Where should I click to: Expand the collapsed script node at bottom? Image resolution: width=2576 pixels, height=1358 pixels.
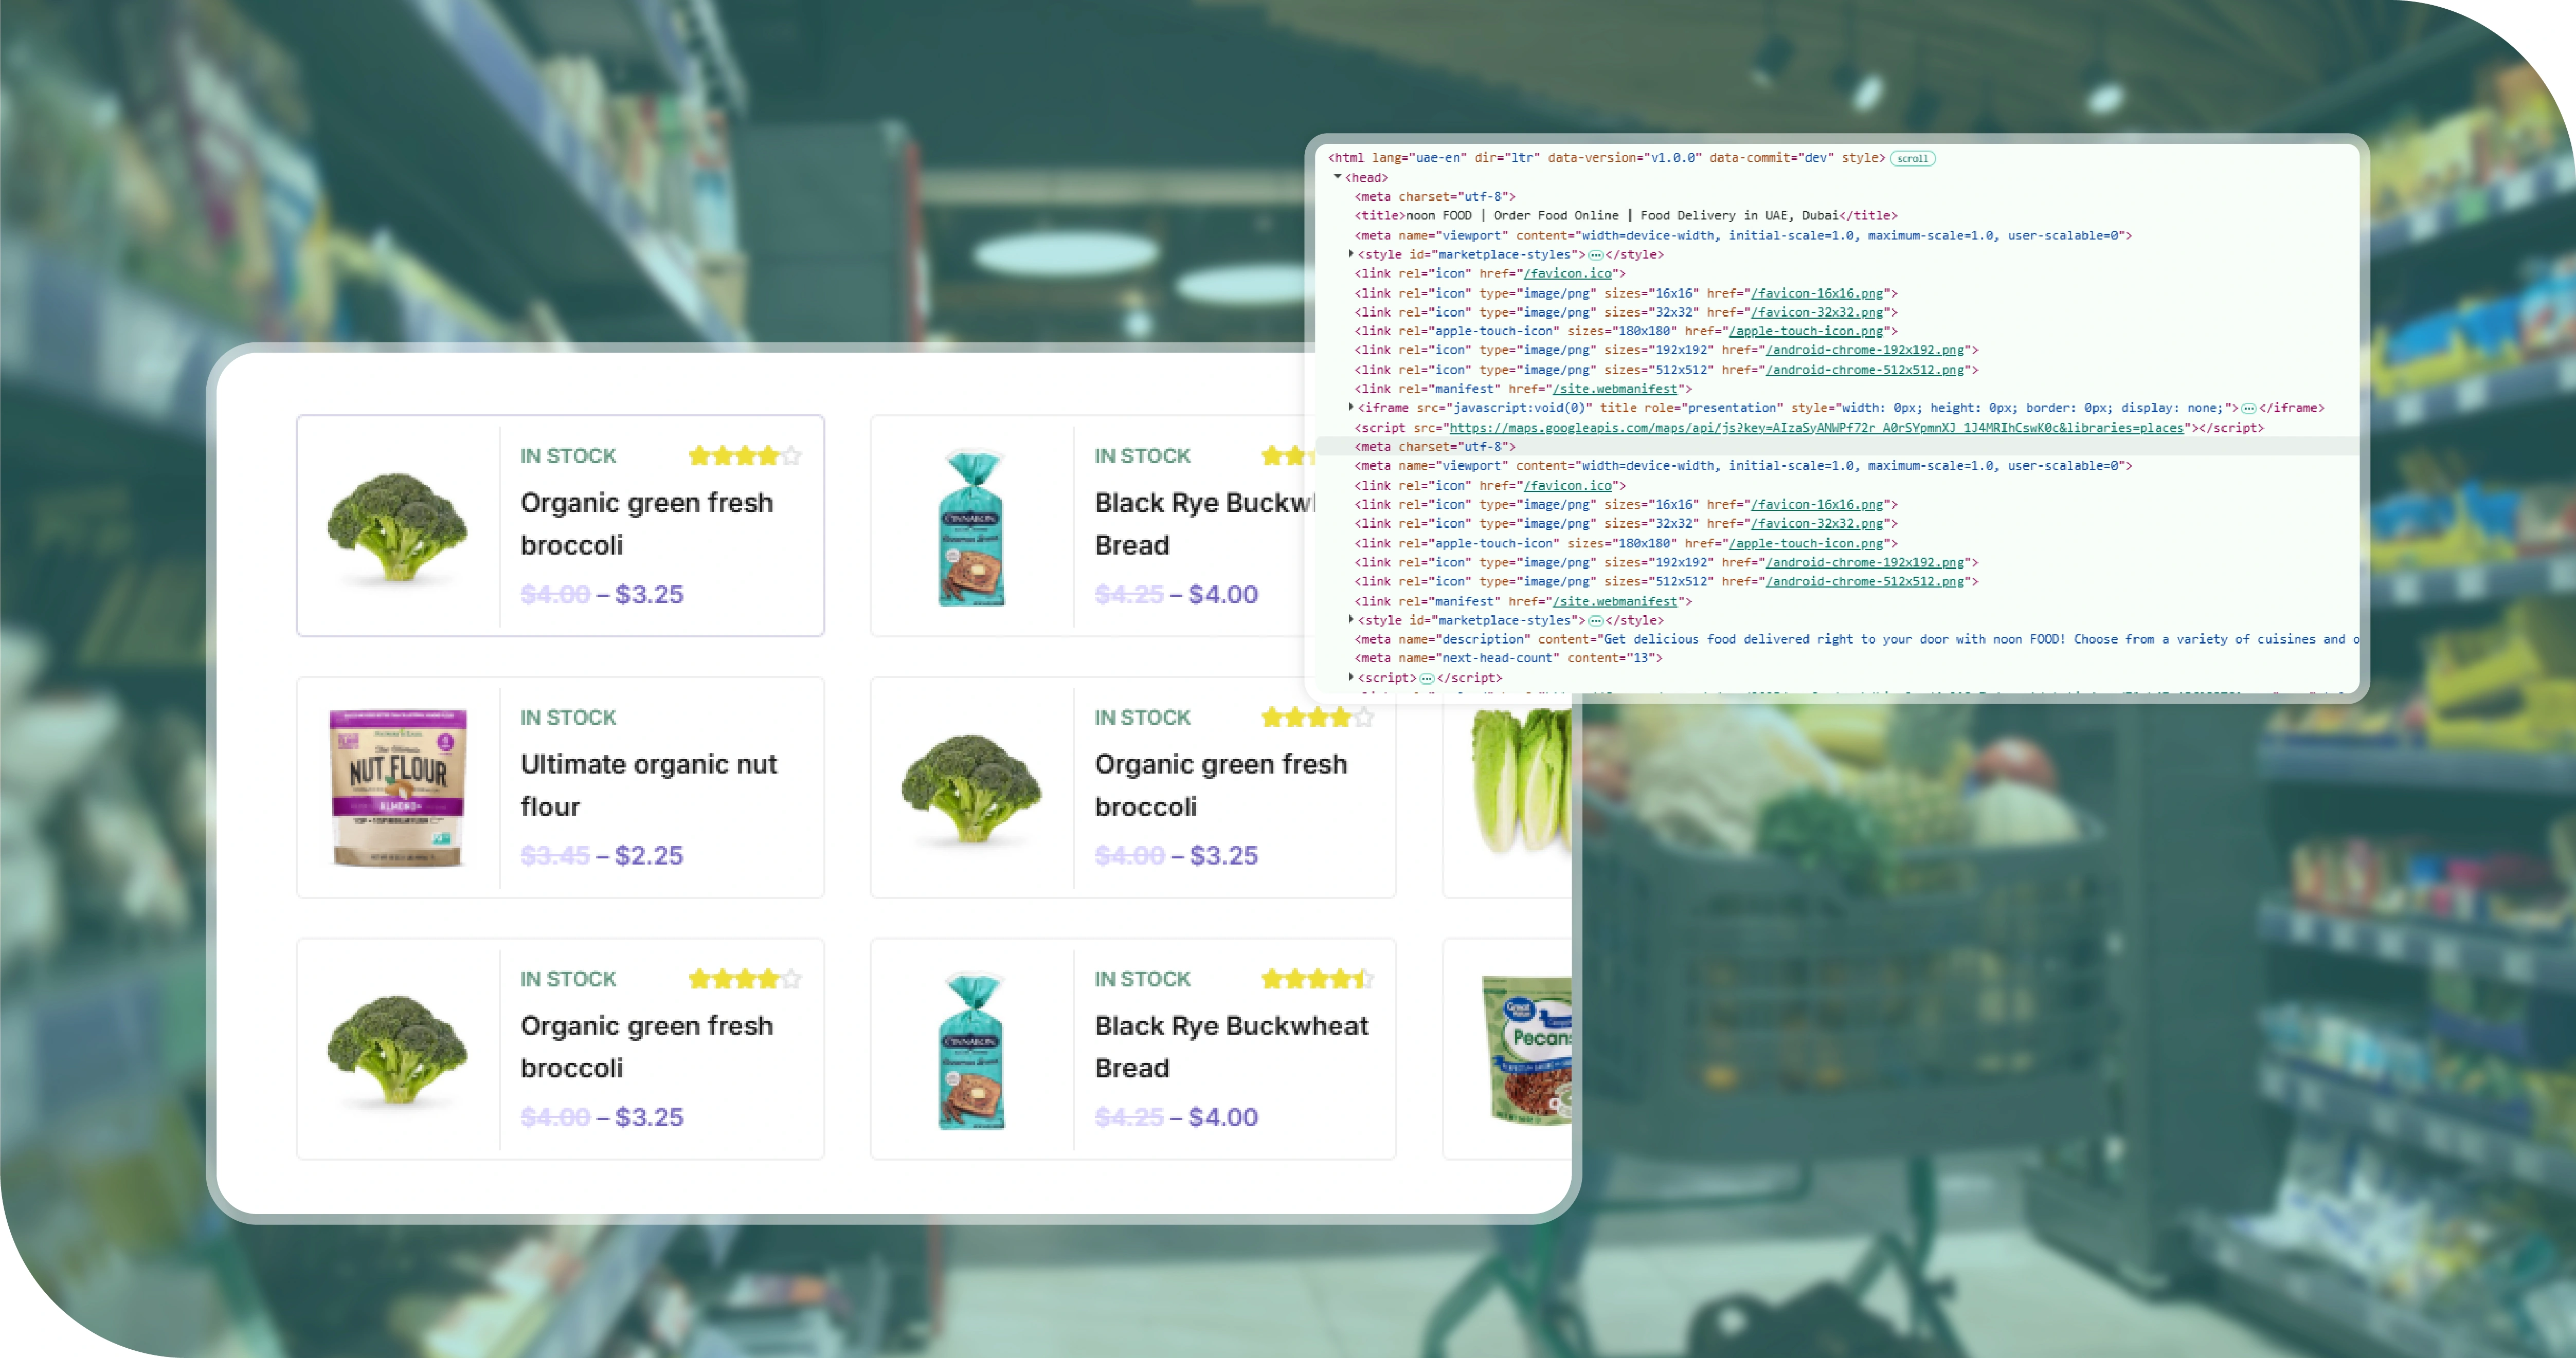tap(1350, 677)
